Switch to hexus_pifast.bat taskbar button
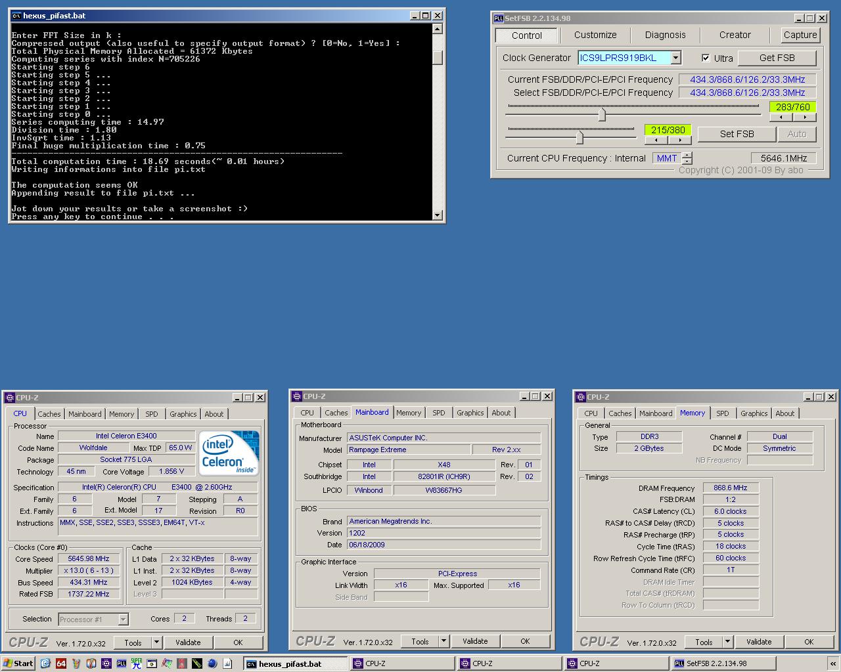This screenshot has width=841, height=672. tap(295, 663)
